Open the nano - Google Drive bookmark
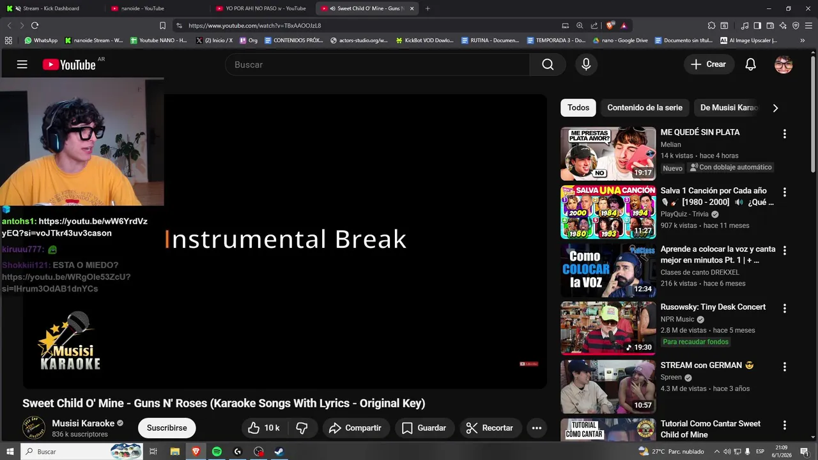This screenshot has height=460, width=818. [620, 40]
